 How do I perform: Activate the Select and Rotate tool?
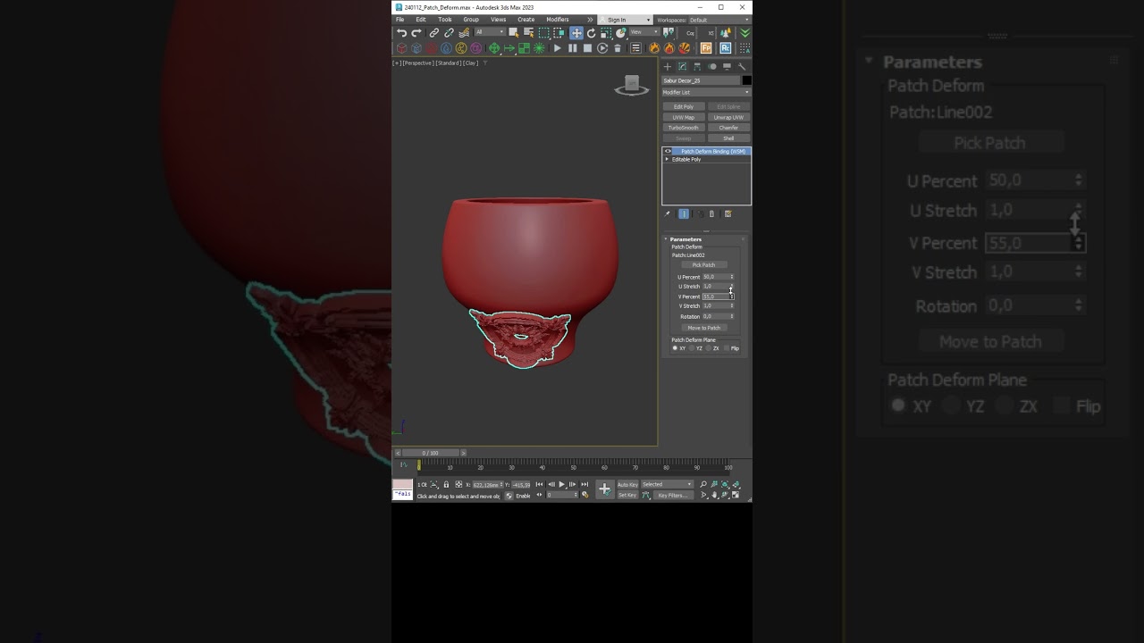[591, 33]
